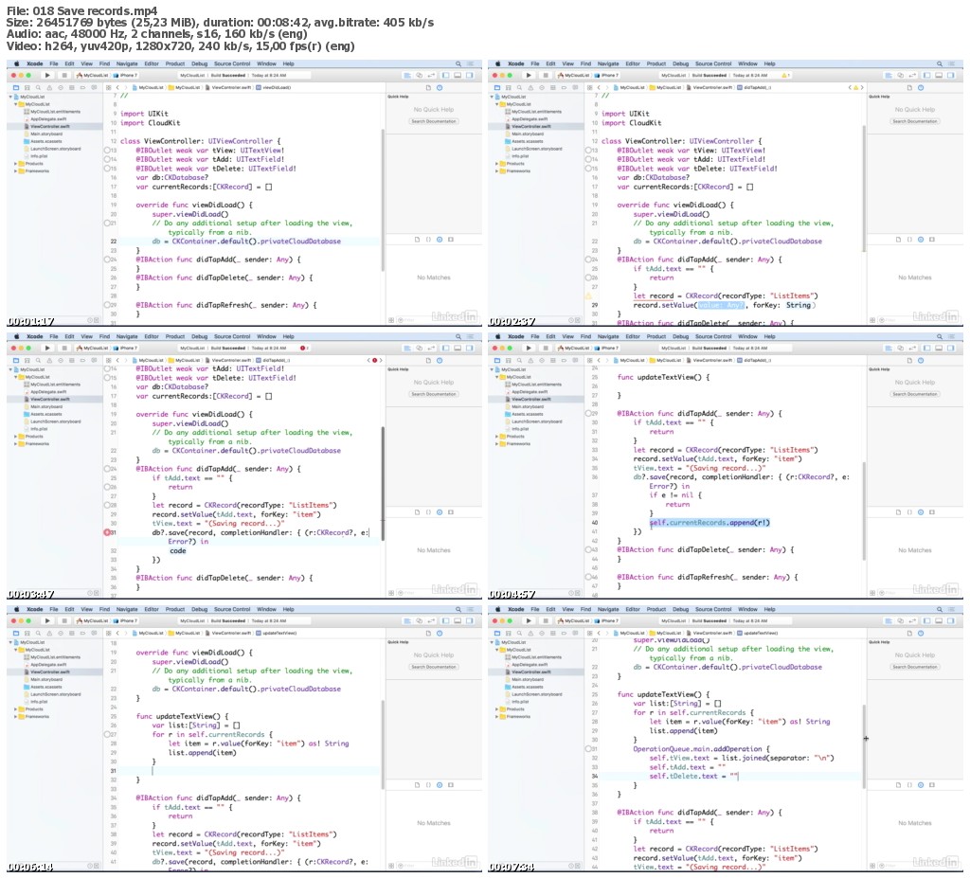
Task: Go back in editor history, 00:02:37 frame
Action: 599,88
